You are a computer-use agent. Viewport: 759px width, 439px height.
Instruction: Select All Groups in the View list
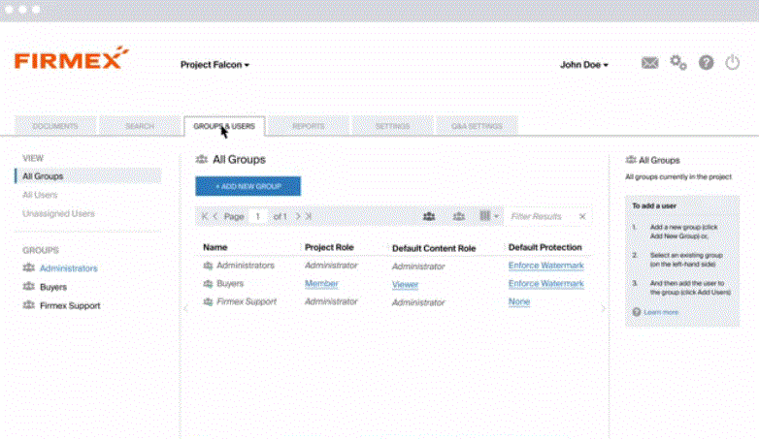point(87,176)
